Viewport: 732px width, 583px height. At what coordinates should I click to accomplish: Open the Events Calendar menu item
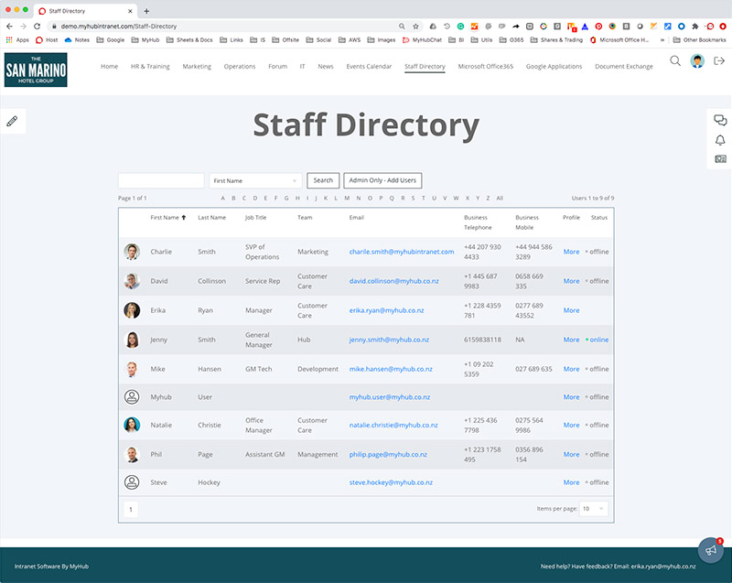click(369, 66)
